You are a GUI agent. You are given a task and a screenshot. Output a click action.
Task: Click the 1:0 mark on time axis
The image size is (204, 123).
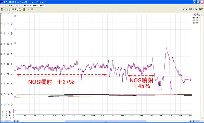[34, 116]
